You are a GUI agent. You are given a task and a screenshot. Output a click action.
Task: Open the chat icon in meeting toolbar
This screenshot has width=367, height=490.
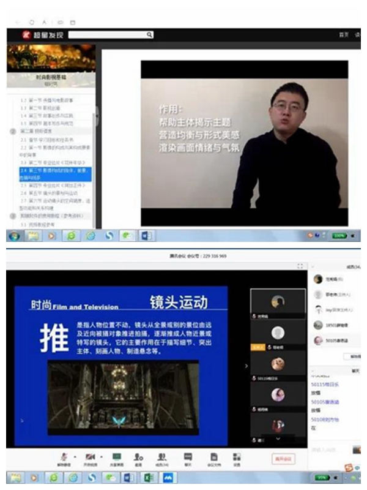coord(188,457)
